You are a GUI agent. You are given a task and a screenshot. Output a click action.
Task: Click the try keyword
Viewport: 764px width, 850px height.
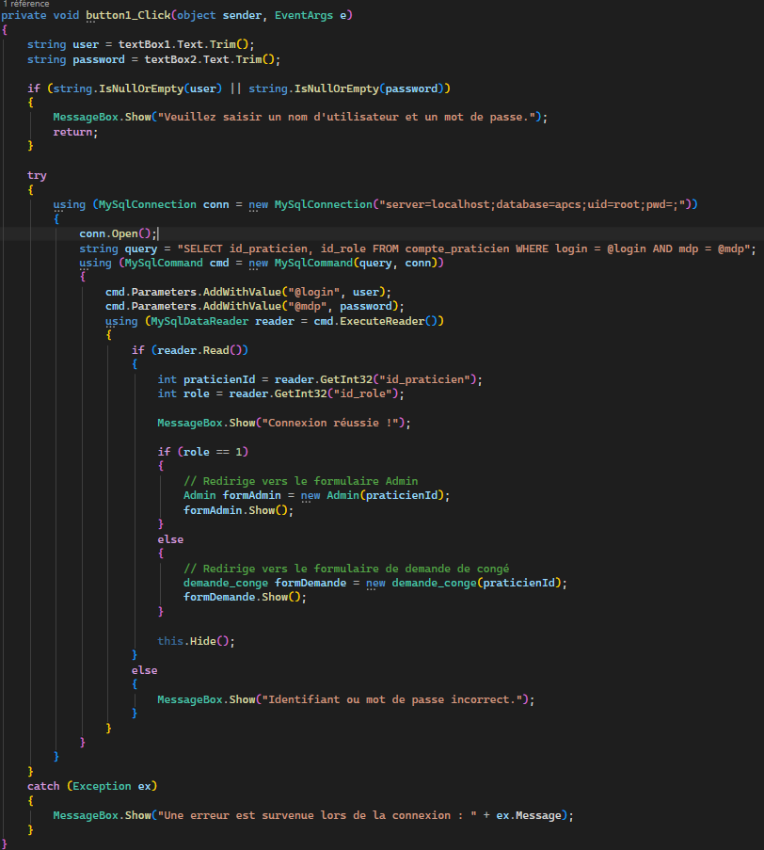tap(37, 175)
